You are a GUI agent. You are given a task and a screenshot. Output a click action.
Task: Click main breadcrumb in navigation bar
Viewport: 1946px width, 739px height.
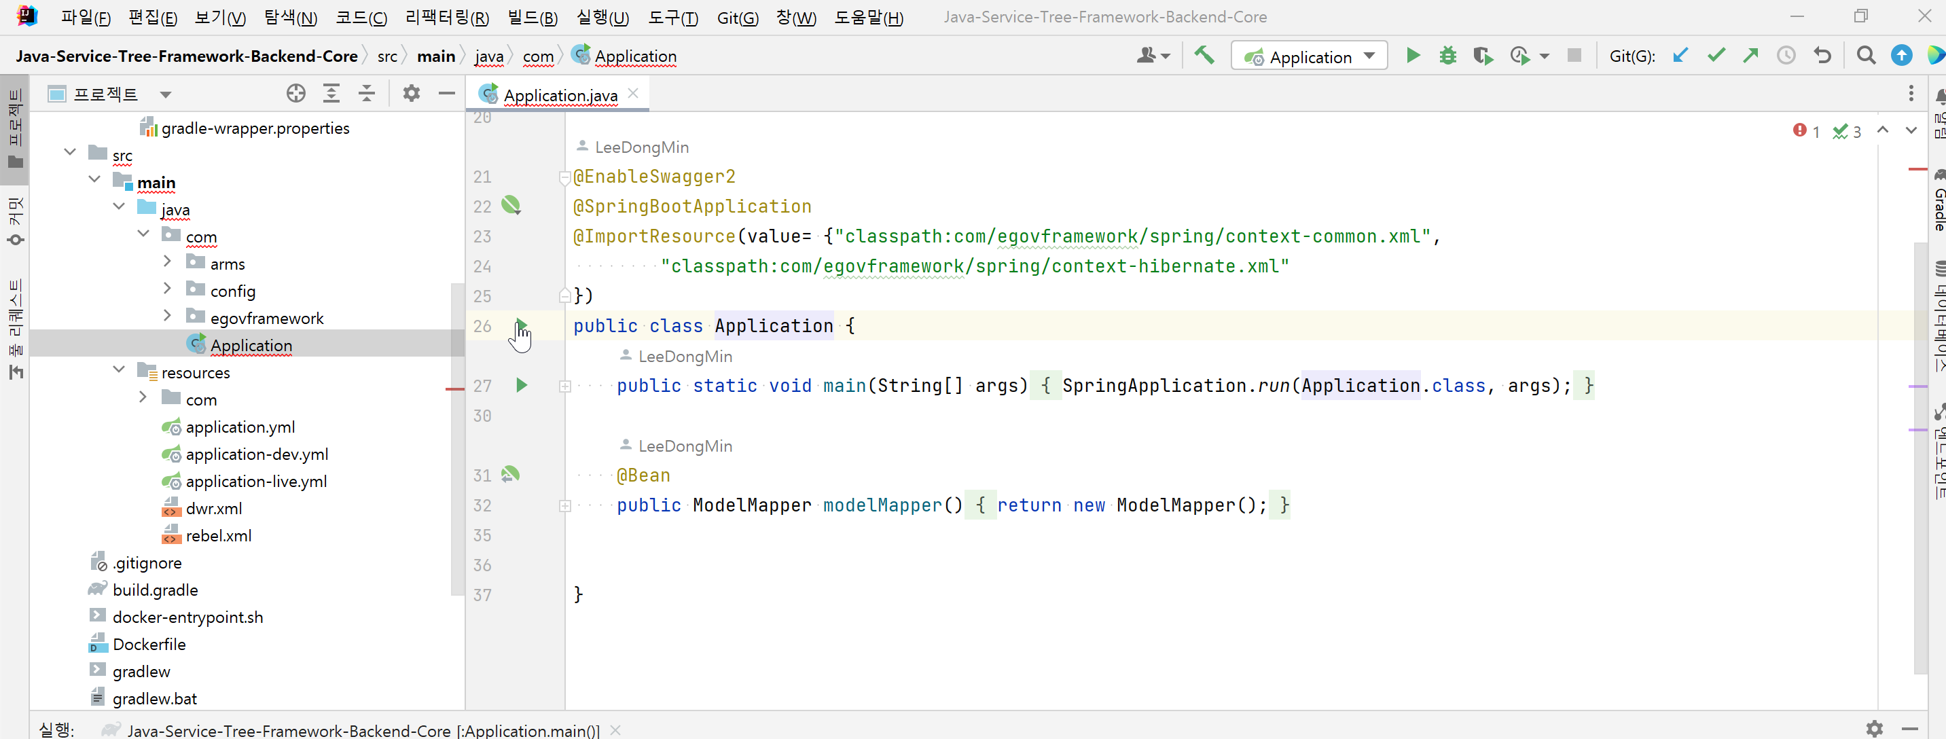436,56
